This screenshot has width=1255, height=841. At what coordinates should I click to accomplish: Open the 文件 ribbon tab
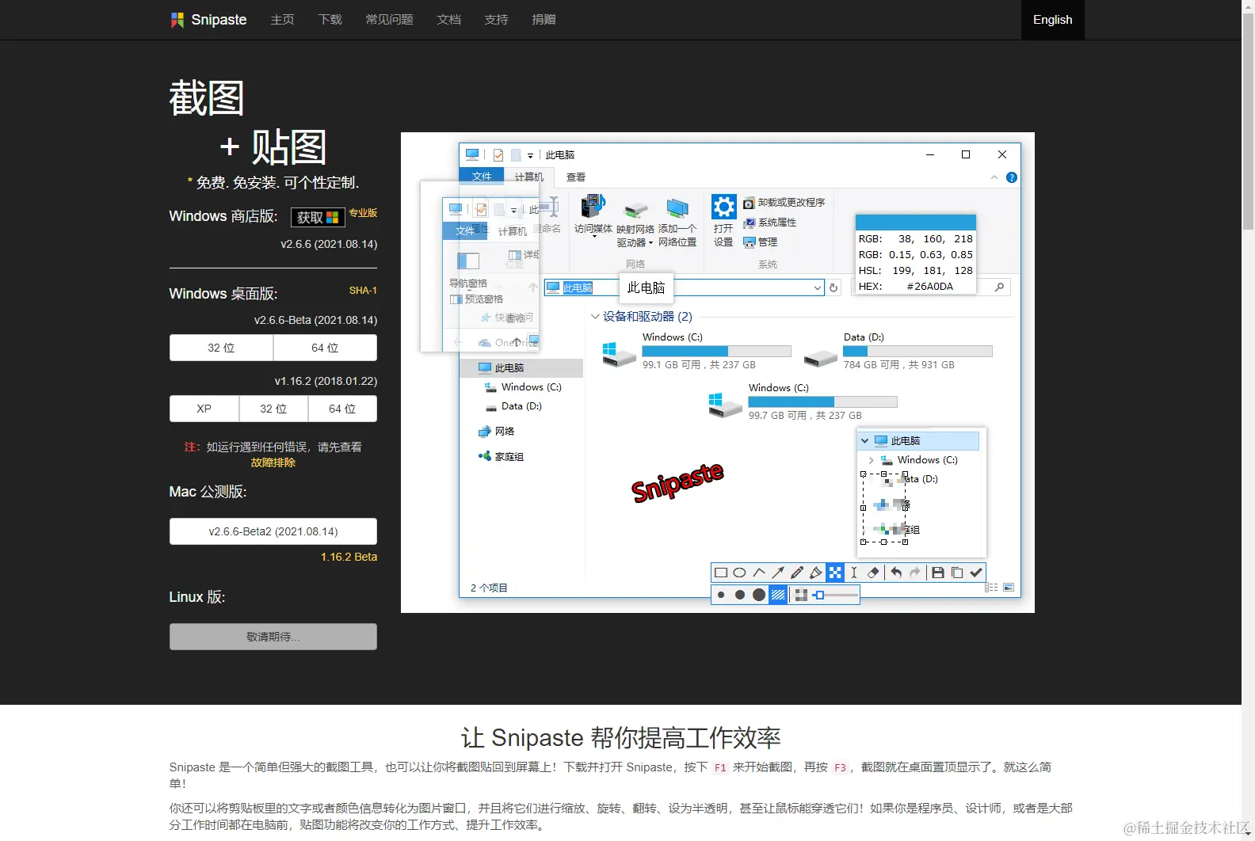[x=482, y=177]
